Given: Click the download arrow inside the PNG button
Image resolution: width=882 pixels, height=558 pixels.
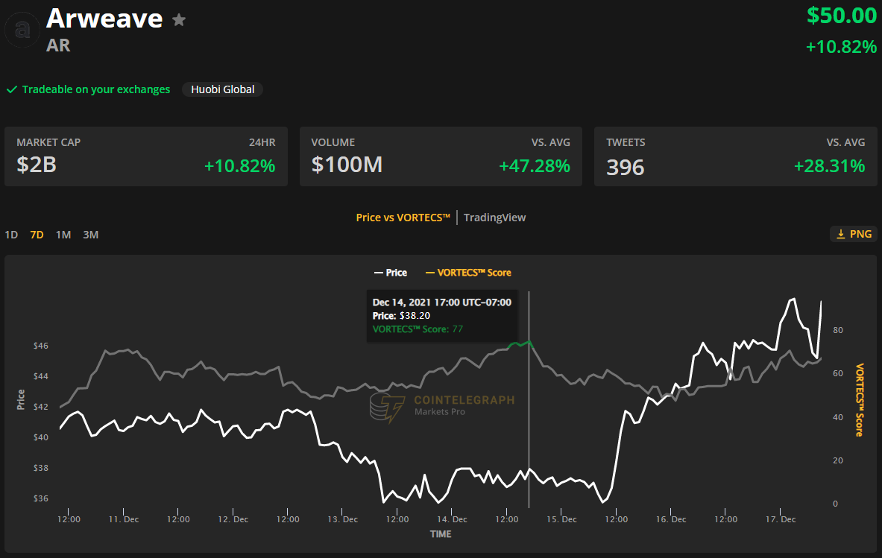Looking at the screenshot, I should pyautogui.click(x=840, y=233).
